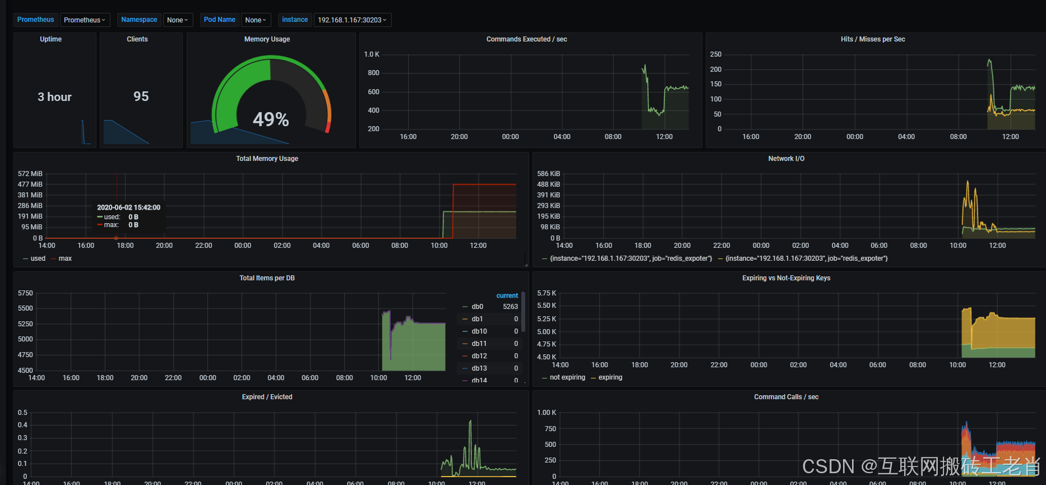The image size is (1046, 485).
Task: Open the Memory Usage panel title menu
Action: (267, 39)
